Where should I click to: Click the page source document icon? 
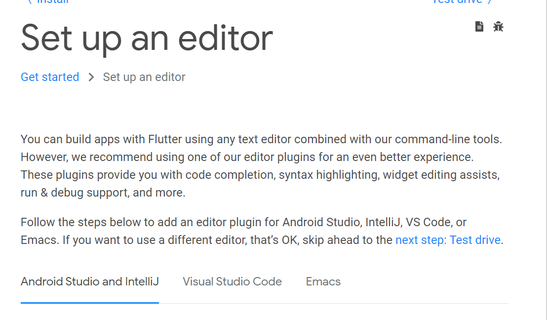tap(479, 27)
